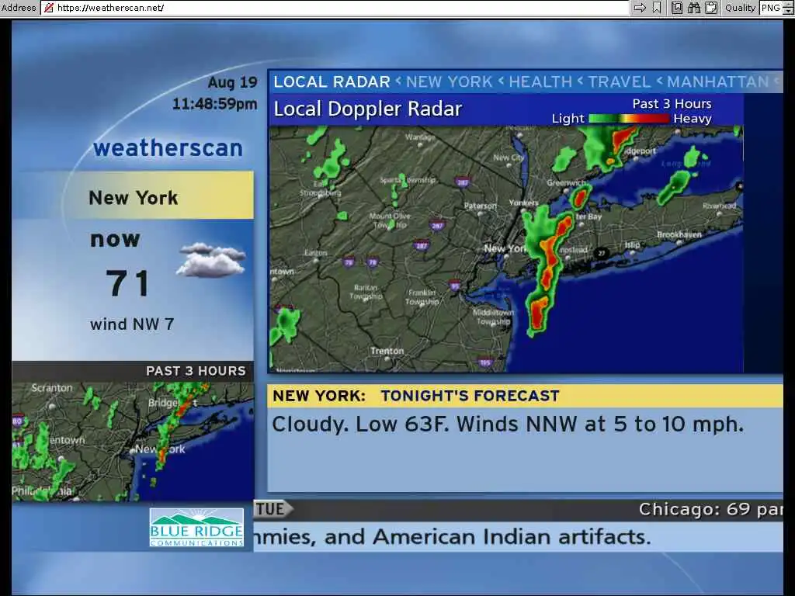
Task: Click Scranton label on small map
Action: (x=52, y=388)
